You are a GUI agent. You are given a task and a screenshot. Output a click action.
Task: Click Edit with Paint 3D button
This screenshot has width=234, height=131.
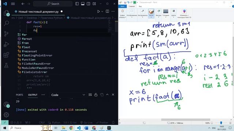coord(184,13)
